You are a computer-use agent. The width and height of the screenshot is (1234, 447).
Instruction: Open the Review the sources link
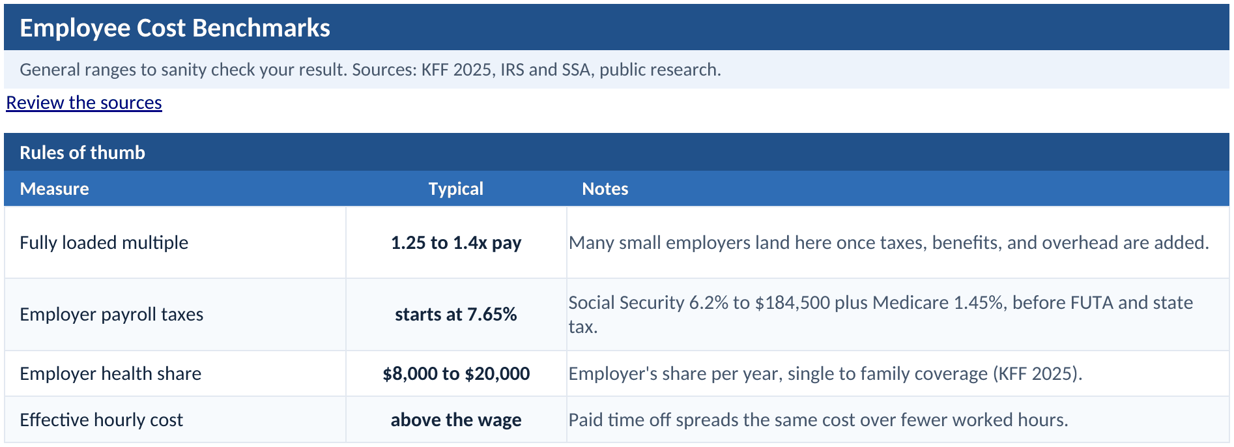[x=84, y=103]
